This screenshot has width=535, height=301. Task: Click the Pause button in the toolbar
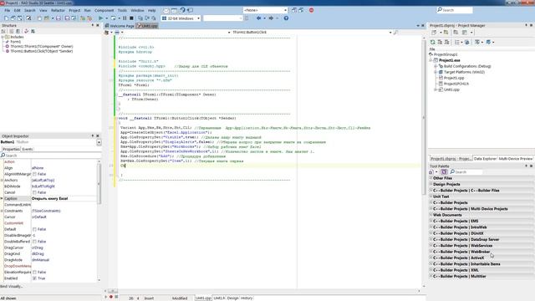coord(125,18)
